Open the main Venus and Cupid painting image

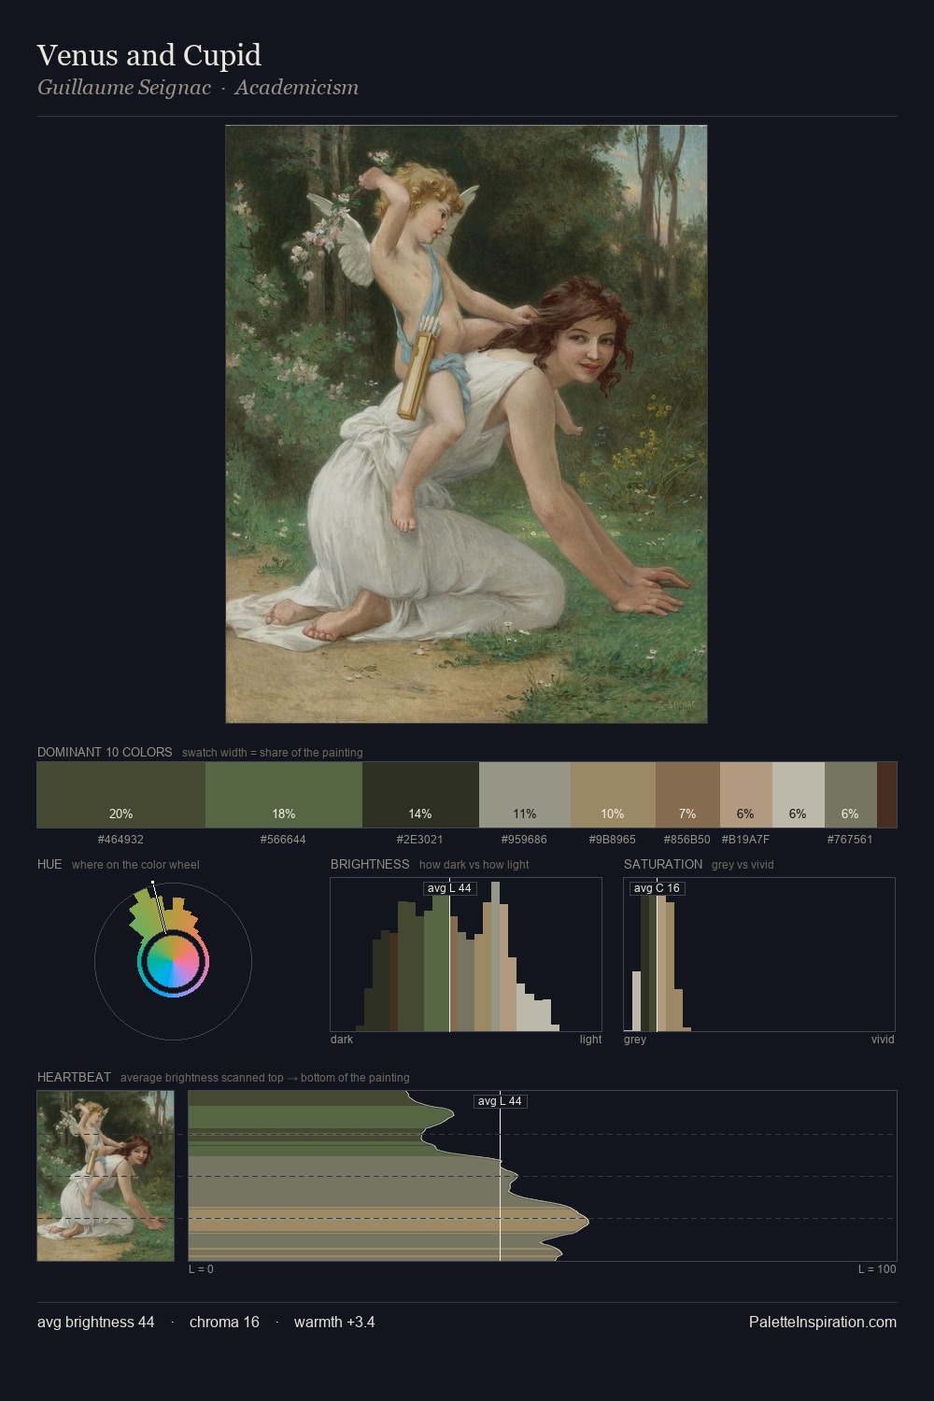(x=466, y=424)
